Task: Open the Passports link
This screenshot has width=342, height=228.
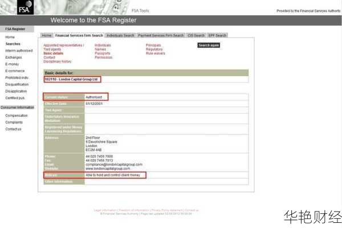Action: coord(102,54)
